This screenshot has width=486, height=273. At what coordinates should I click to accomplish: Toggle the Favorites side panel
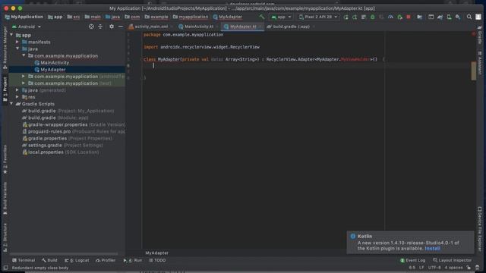pos(5,160)
